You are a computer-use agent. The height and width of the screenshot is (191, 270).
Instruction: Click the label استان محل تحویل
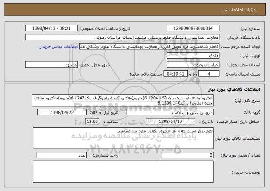pyautogui.click(x=244, y=65)
